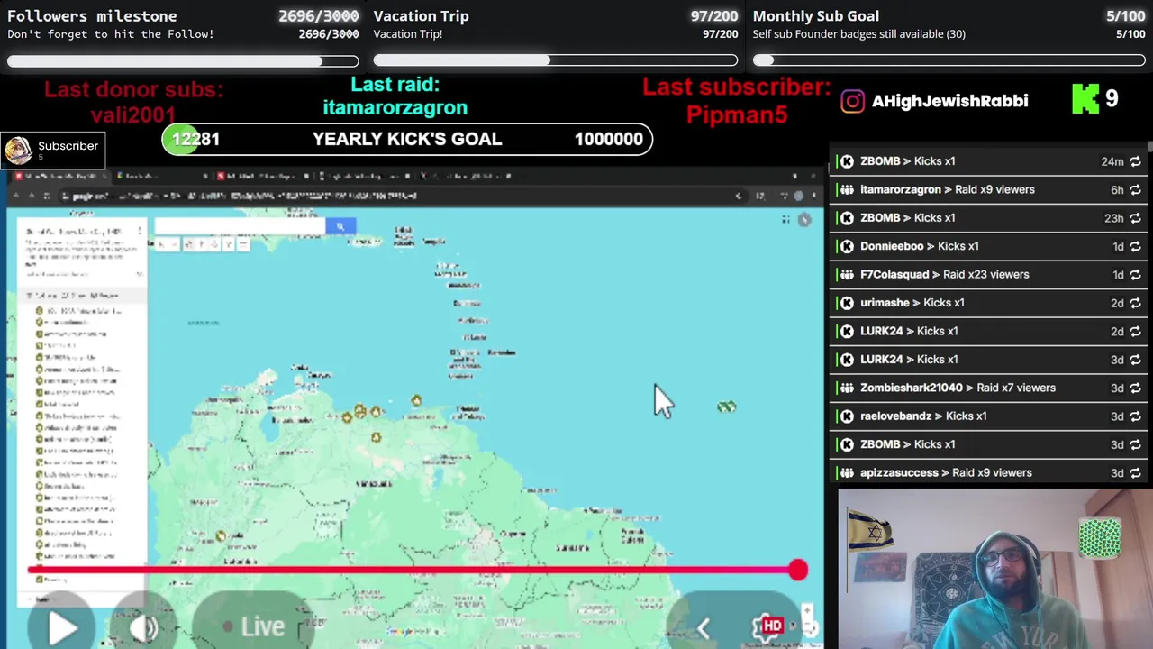Screen dimensions: 1153x649
Task: Replay LURK24 Kicks alert from 2d ago
Action: pos(1135,332)
